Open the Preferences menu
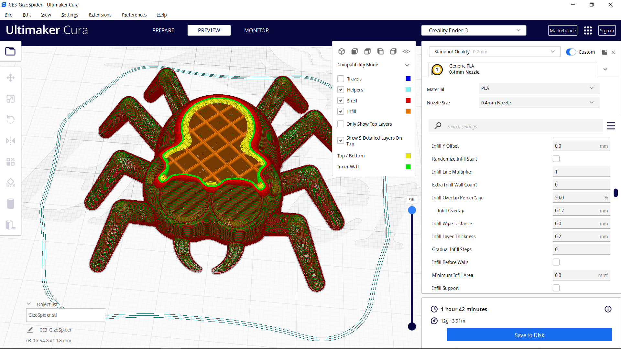The image size is (621, 349). tap(134, 15)
